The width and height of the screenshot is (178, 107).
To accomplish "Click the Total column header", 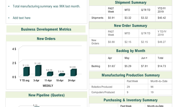I will 160,58.
